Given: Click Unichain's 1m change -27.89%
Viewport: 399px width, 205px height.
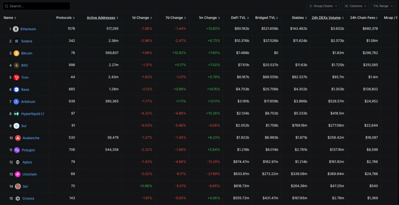Looking at the screenshot, I should coord(213,174).
